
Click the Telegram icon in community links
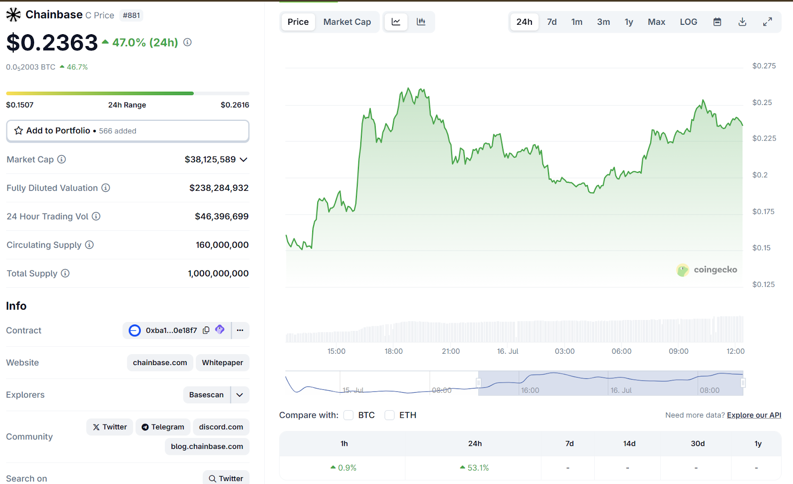[x=145, y=427]
